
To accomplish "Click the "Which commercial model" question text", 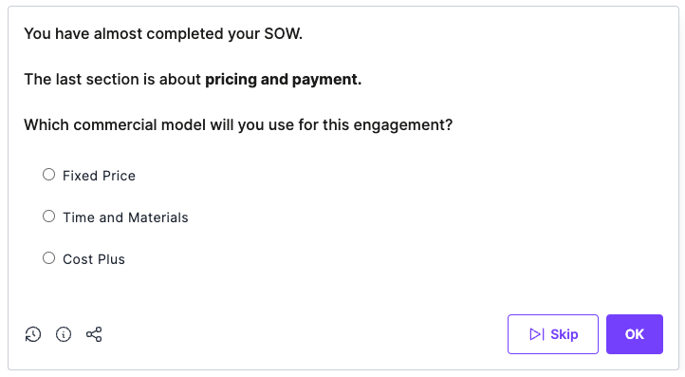I will point(238,125).
